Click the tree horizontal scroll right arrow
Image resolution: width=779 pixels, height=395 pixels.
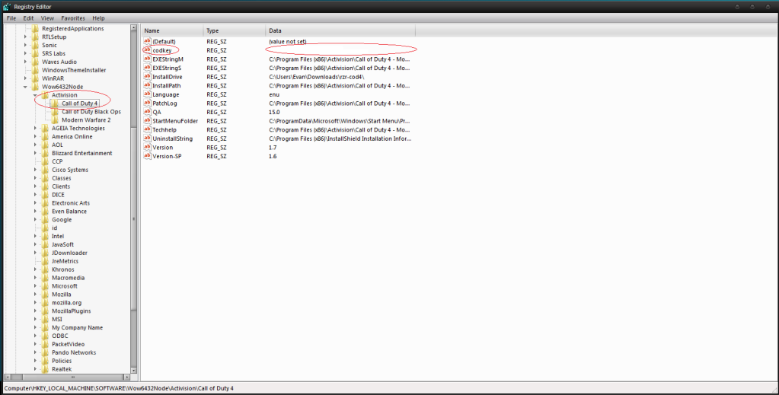(x=126, y=377)
